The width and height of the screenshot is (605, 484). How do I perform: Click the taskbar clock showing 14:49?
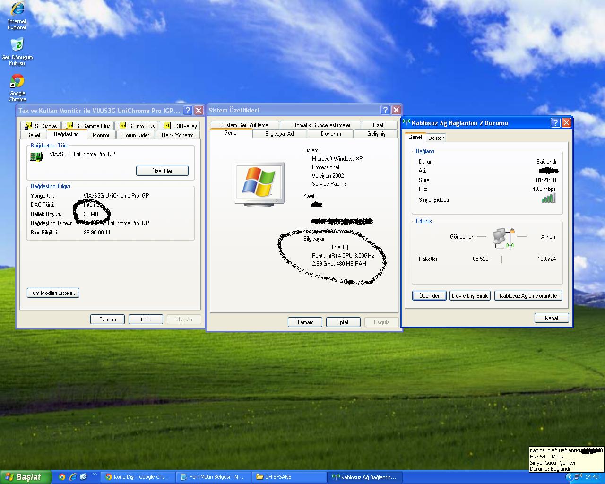tap(592, 477)
